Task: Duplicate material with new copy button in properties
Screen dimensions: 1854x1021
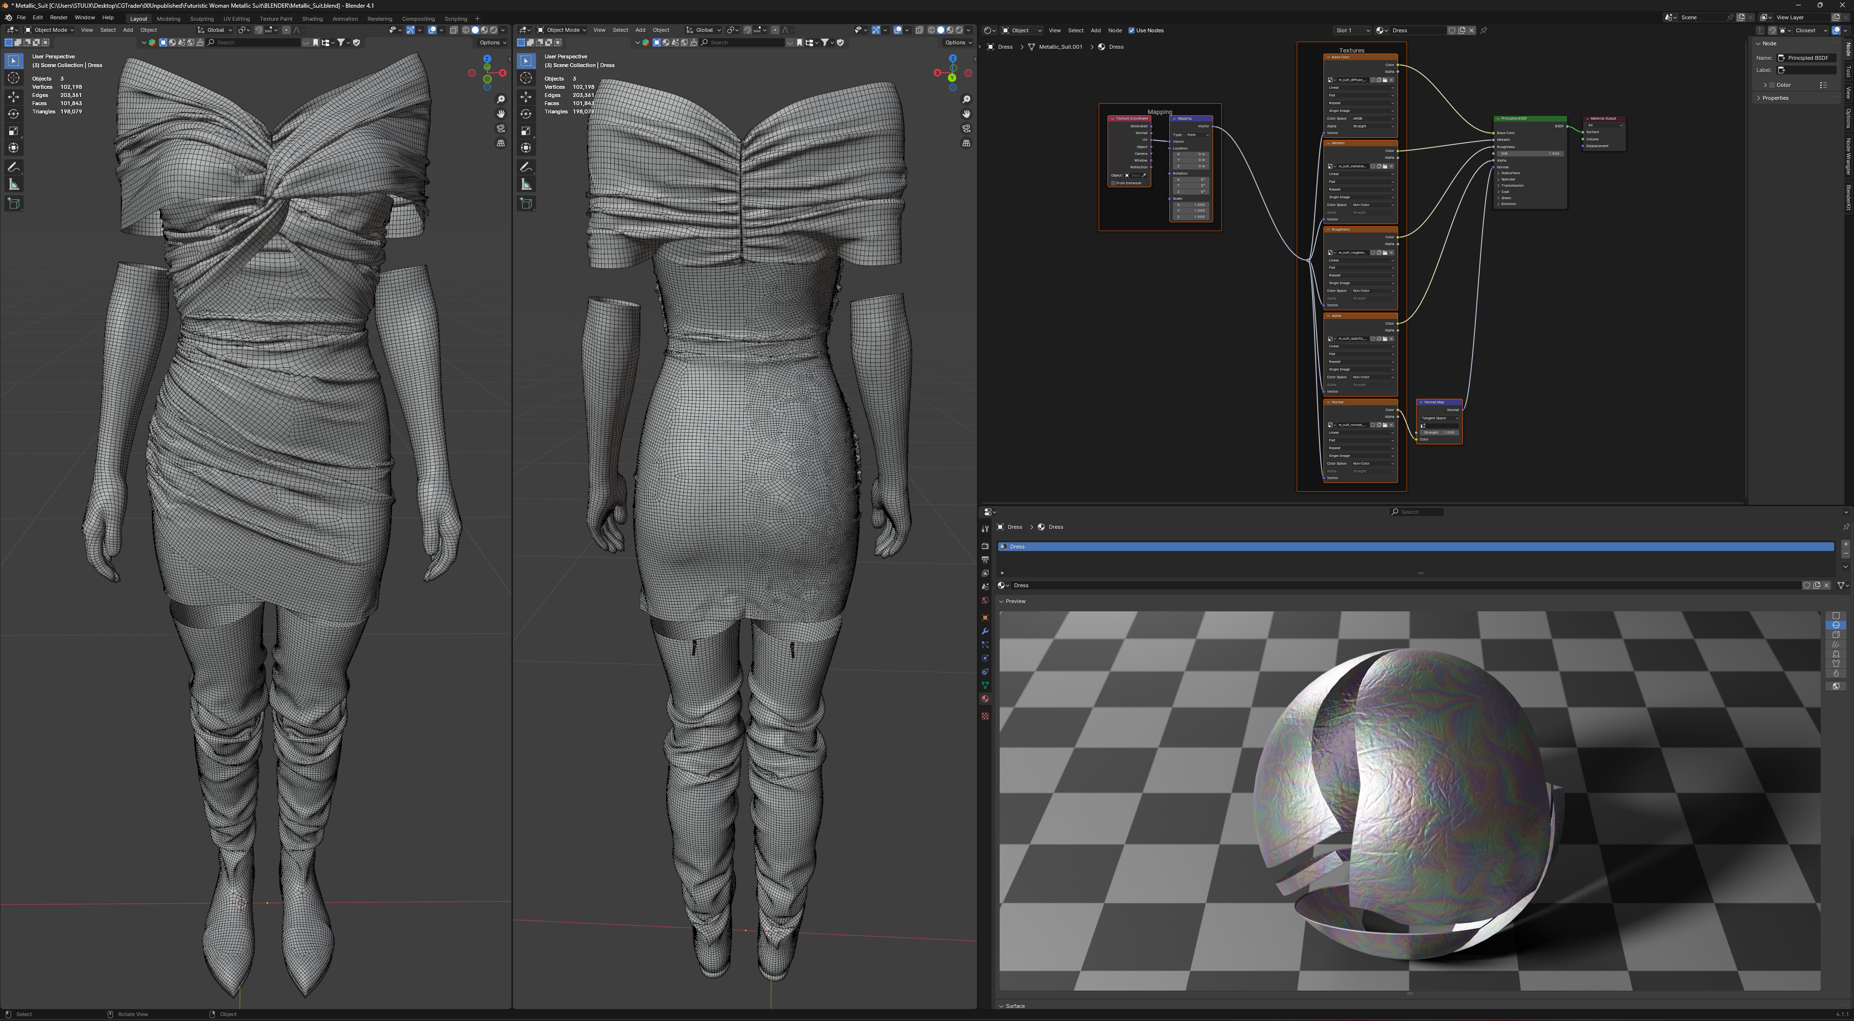Action: pos(1817,585)
